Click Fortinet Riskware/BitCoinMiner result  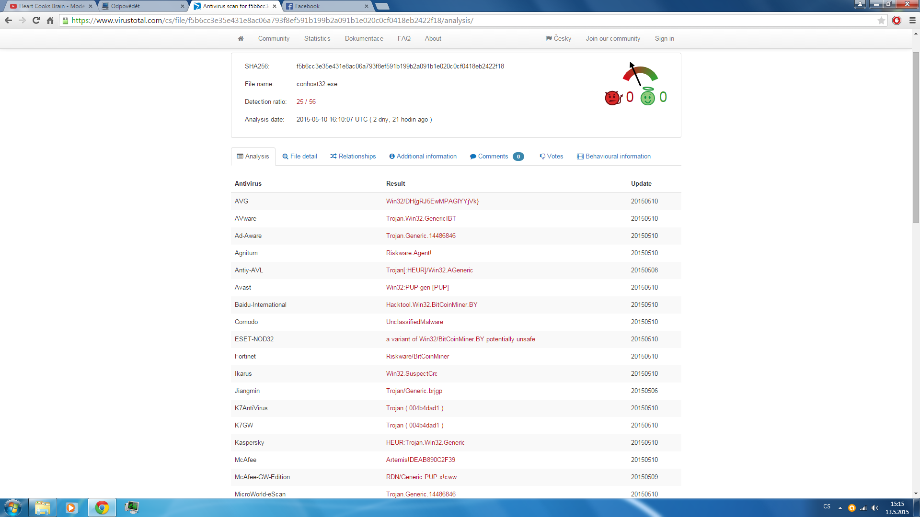tap(417, 357)
